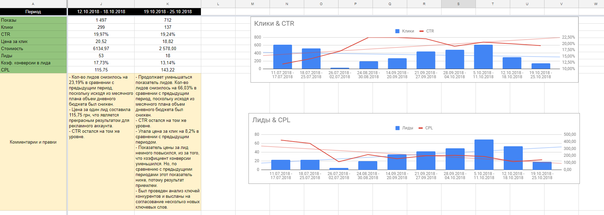Screen dimensions: 604x215
Task: Click the Коэф. конверсии в лида label
Action: 33,63
